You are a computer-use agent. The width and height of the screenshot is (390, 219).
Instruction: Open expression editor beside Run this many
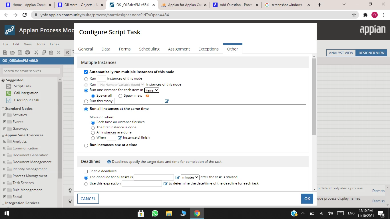[167, 101]
